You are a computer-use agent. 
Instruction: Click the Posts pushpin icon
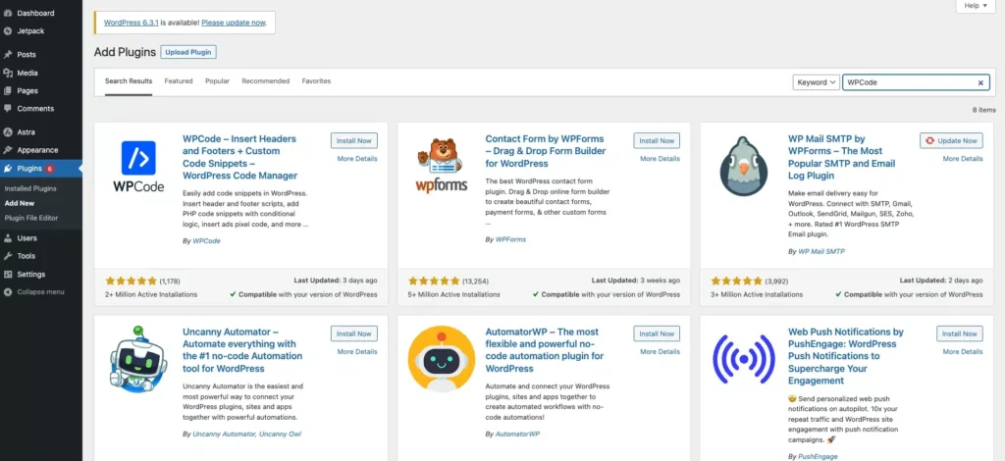click(8, 54)
